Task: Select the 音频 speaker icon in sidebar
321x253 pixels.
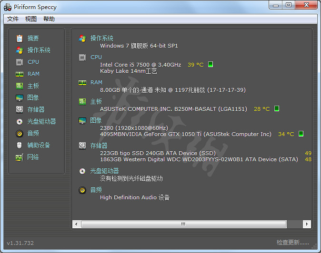Action: tap(20, 133)
